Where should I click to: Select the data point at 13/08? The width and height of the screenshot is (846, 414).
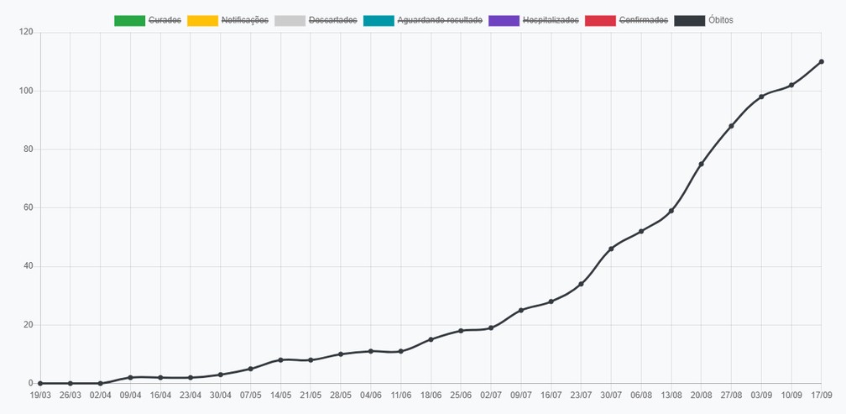pos(671,211)
